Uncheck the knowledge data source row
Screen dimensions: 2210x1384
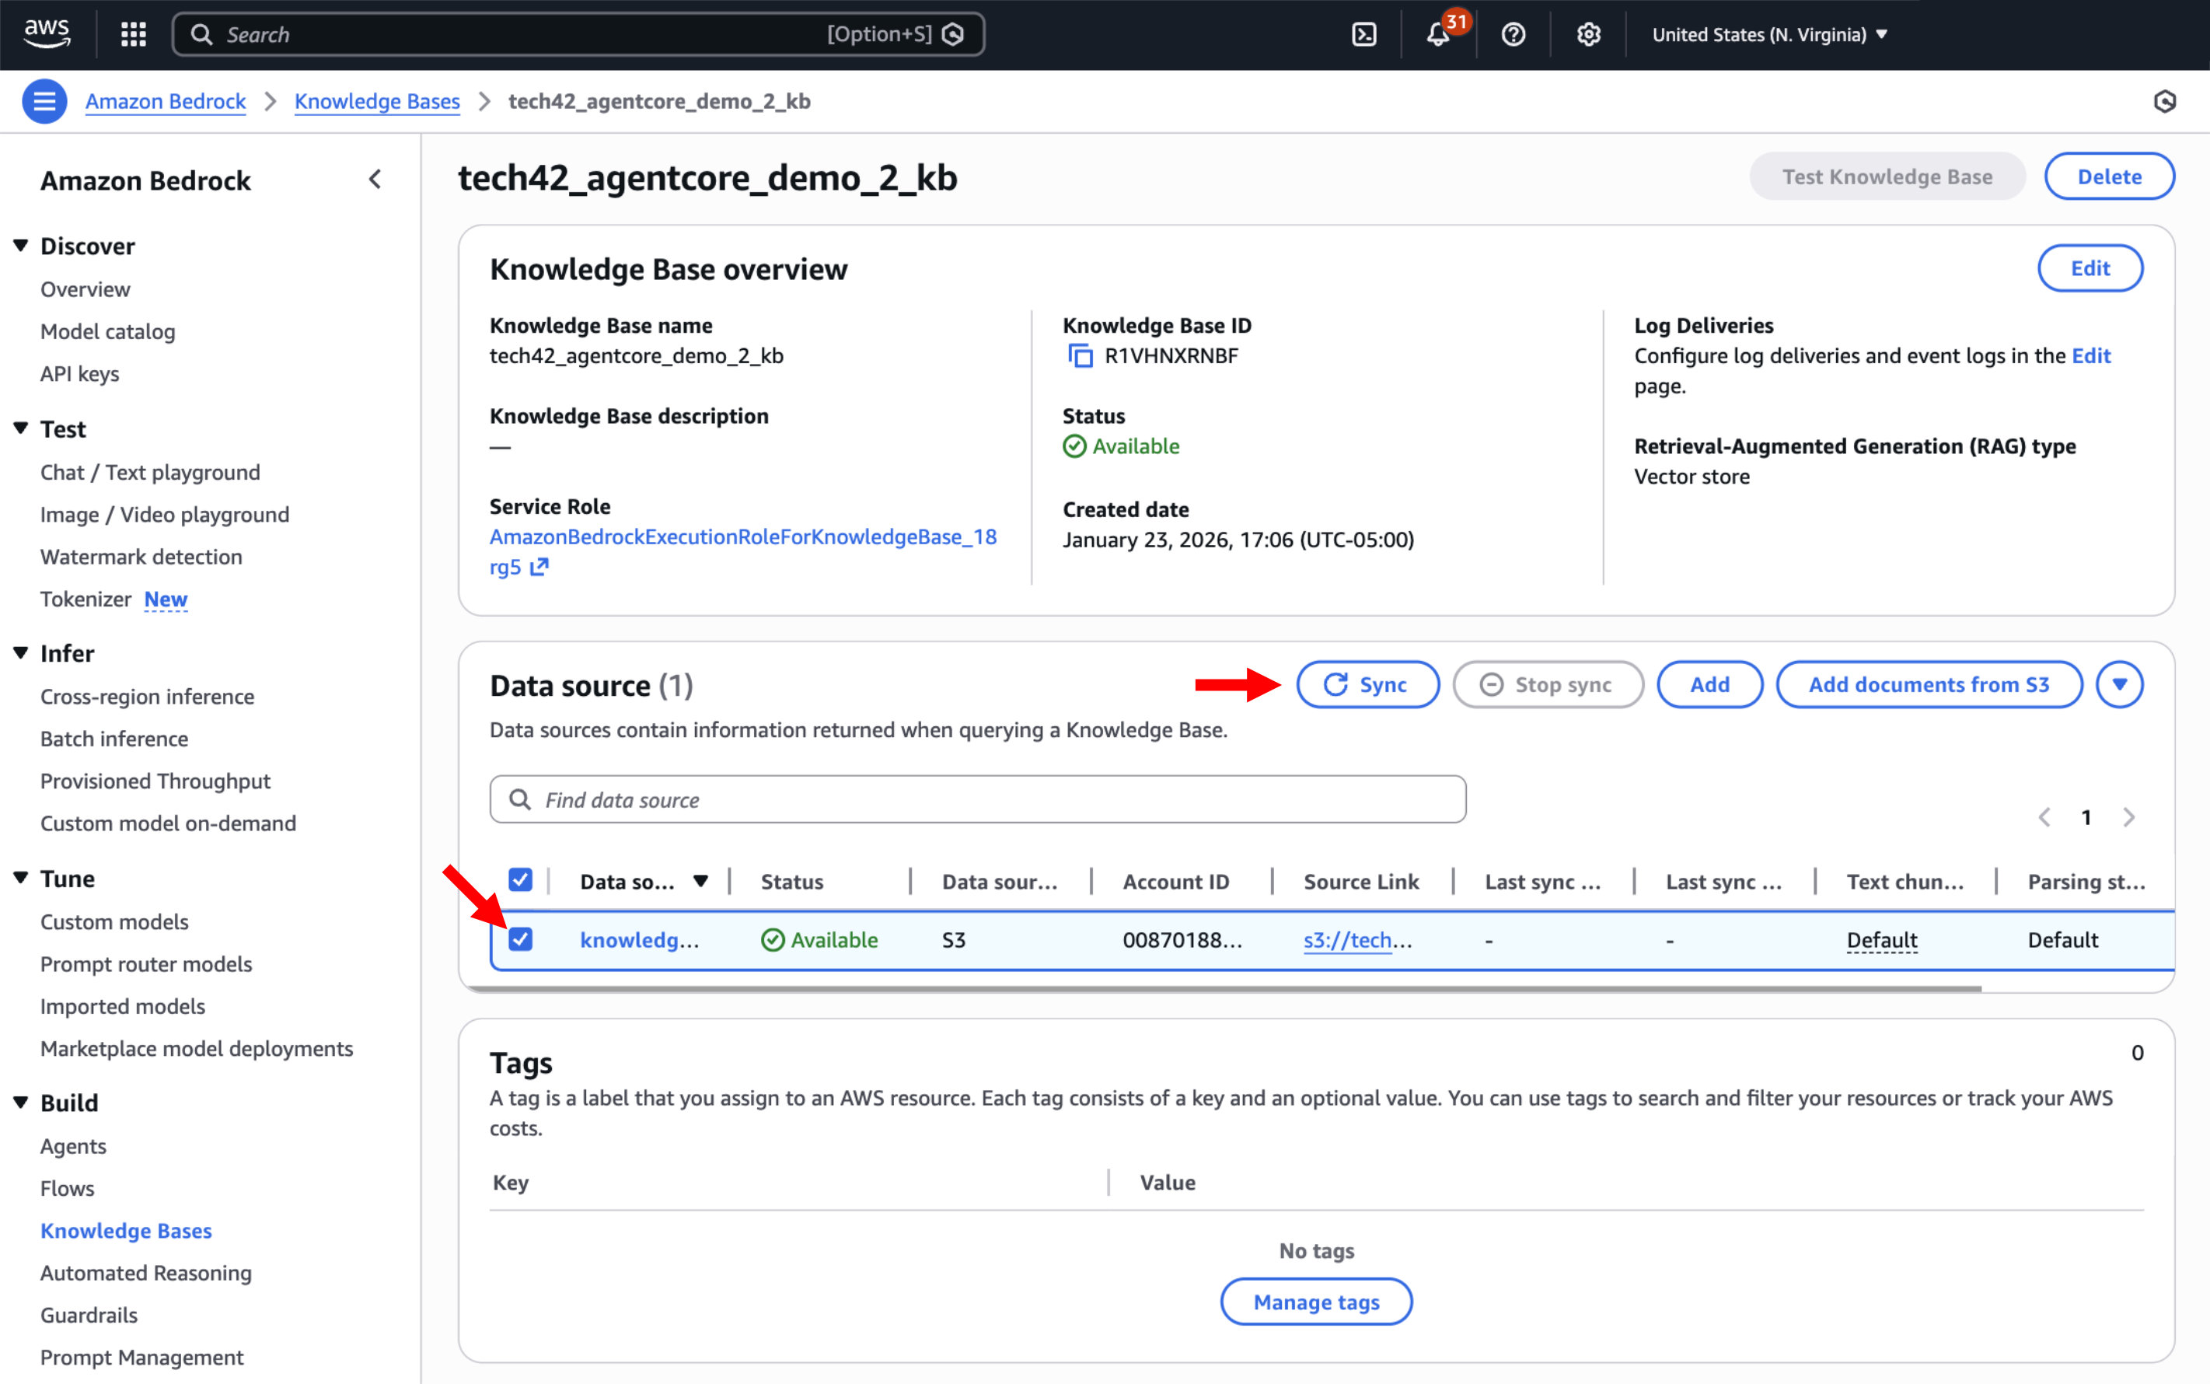point(521,939)
